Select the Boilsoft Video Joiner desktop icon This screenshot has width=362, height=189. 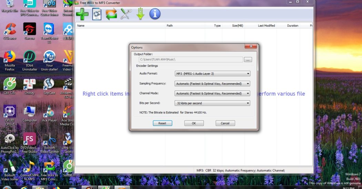click(10, 170)
